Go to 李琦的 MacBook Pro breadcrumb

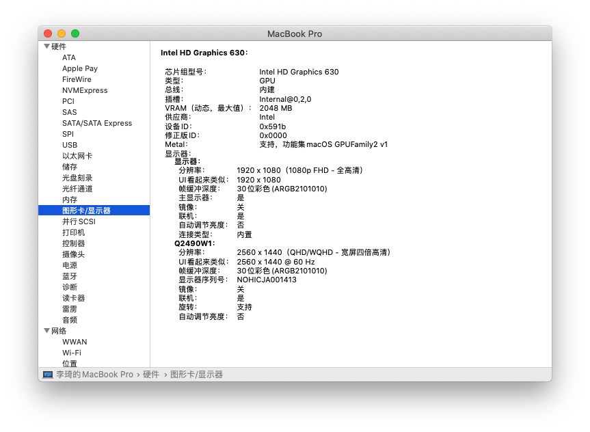[x=95, y=374]
